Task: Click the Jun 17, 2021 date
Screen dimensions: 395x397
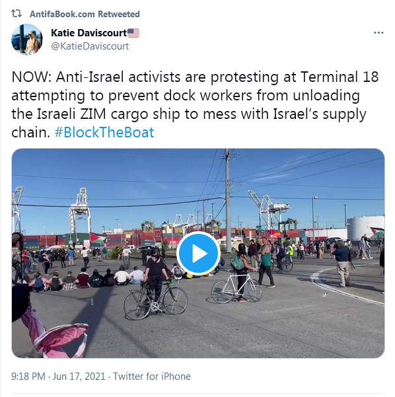Action: (79, 377)
